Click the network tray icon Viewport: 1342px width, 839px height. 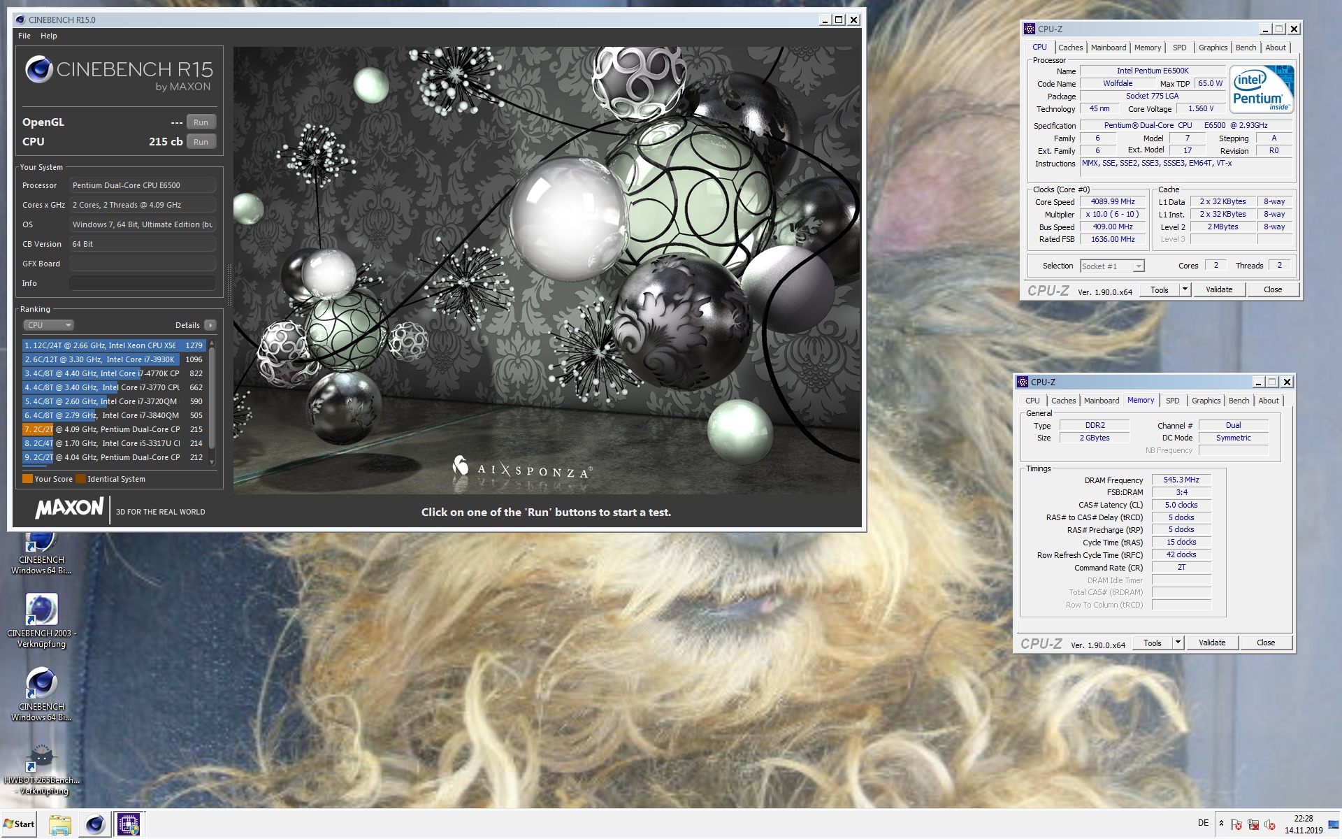1253,824
